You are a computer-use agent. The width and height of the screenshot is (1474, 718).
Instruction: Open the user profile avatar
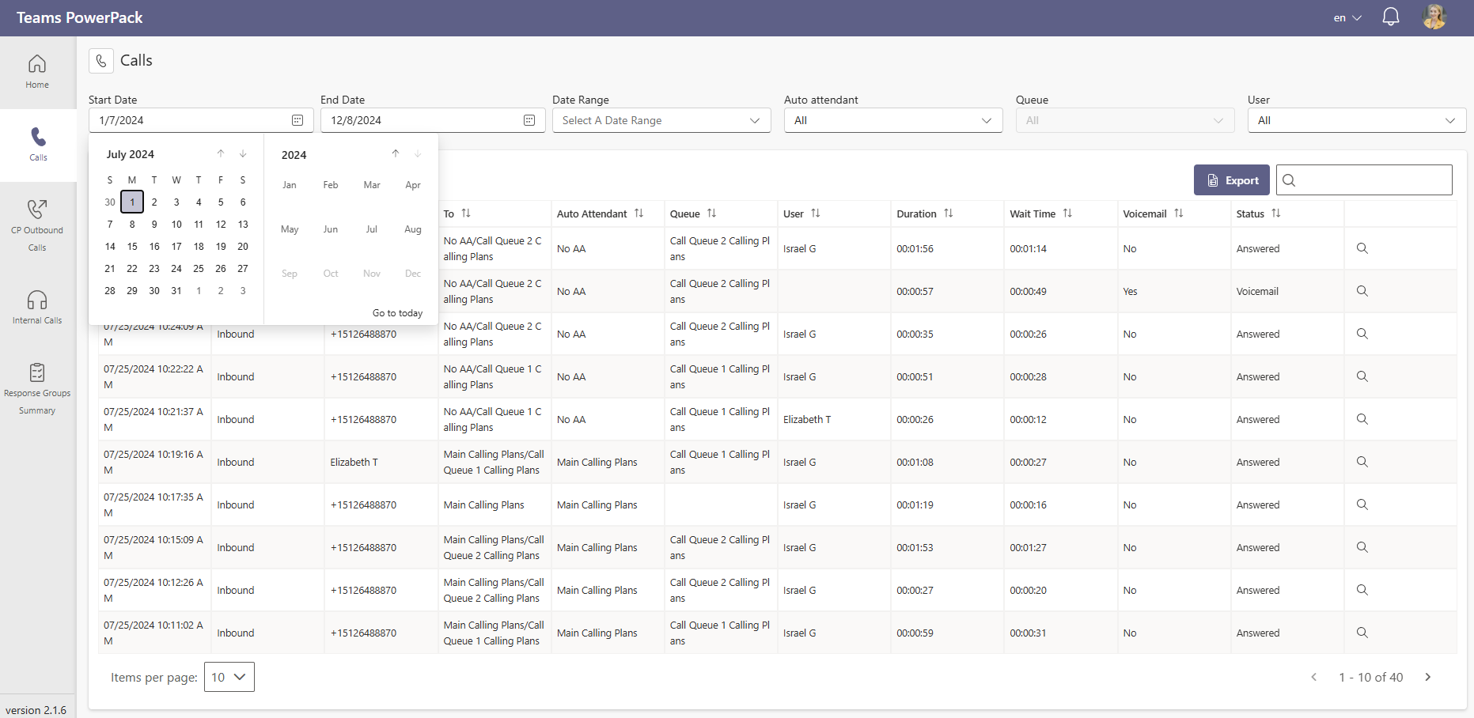(x=1434, y=17)
